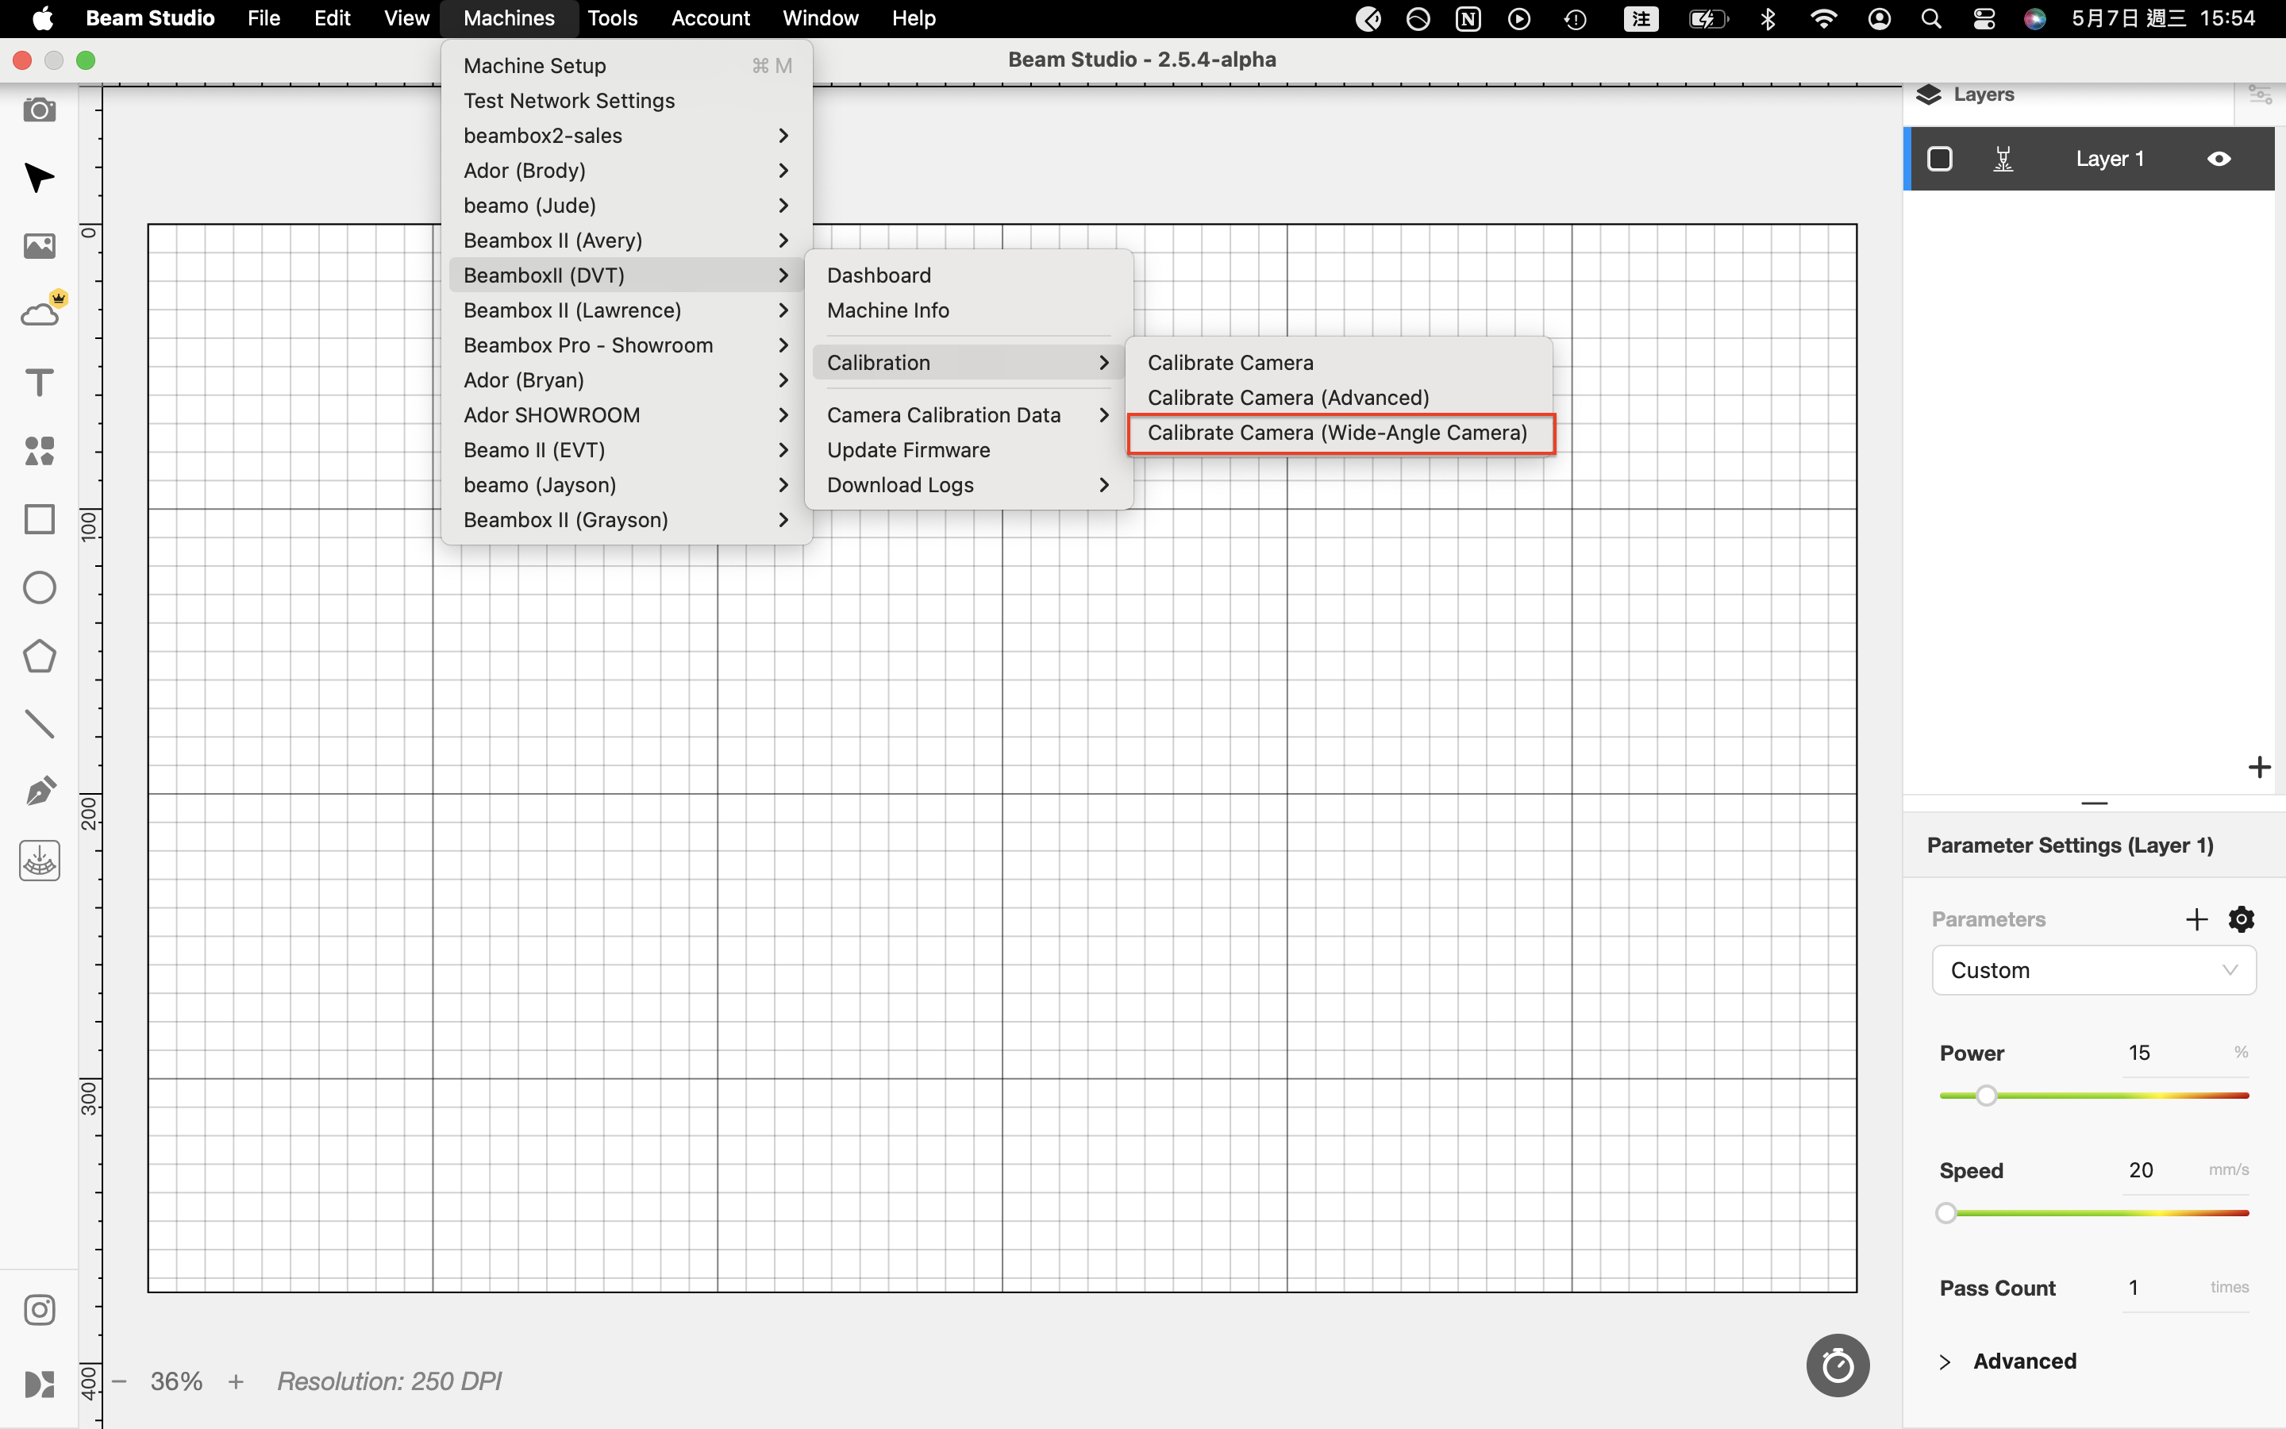Select the Ellipse tool
Image resolution: width=2286 pixels, height=1429 pixels.
39,587
